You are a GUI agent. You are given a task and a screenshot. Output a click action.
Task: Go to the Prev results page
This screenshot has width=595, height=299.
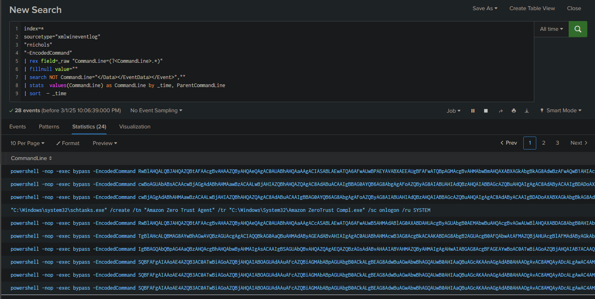pos(509,143)
